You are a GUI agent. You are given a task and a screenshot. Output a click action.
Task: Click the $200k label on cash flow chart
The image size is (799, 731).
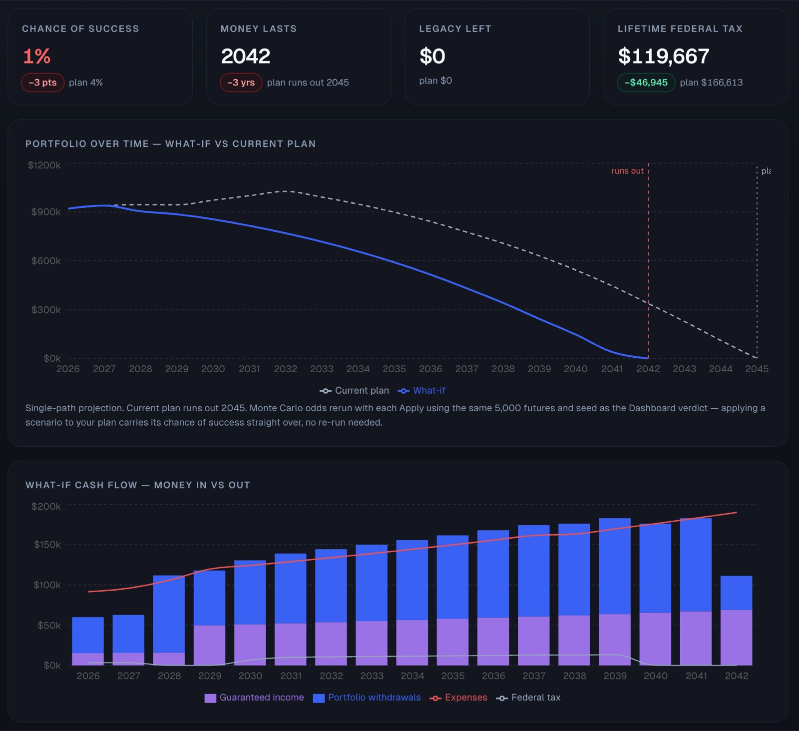tap(46, 506)
